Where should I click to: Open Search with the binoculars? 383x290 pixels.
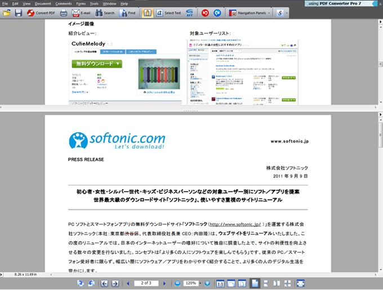click(105, 13)
